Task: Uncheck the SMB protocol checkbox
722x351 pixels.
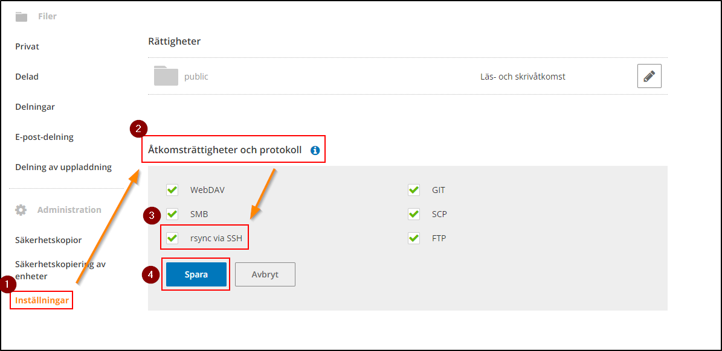Action: tap(172, 214)
